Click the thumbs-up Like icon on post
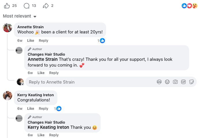 (x=7, y=6)
